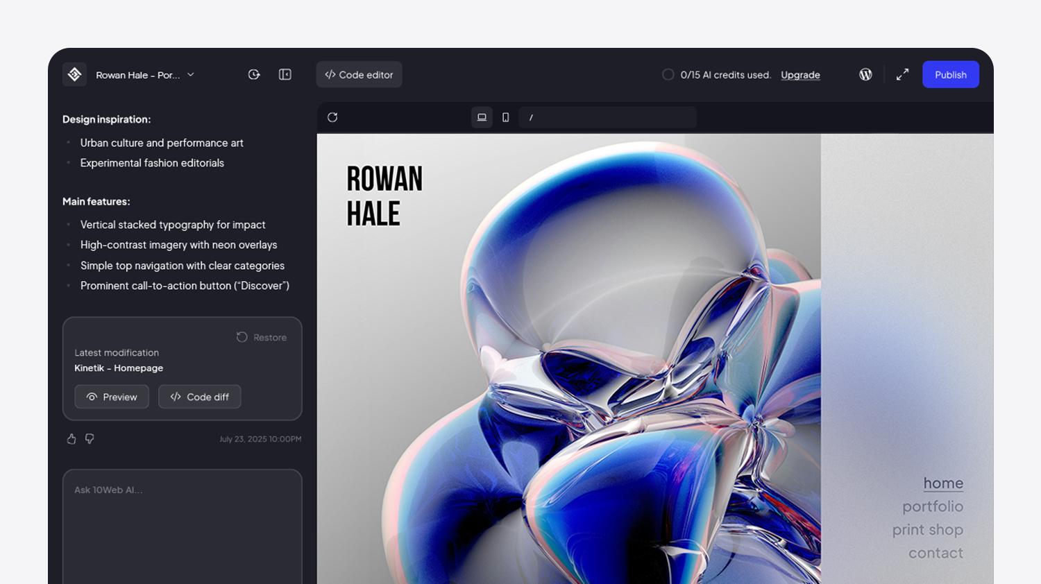Open the version history clock icon
The width and height of the screenshot is (1041, 584).
(x=254, y=75)
